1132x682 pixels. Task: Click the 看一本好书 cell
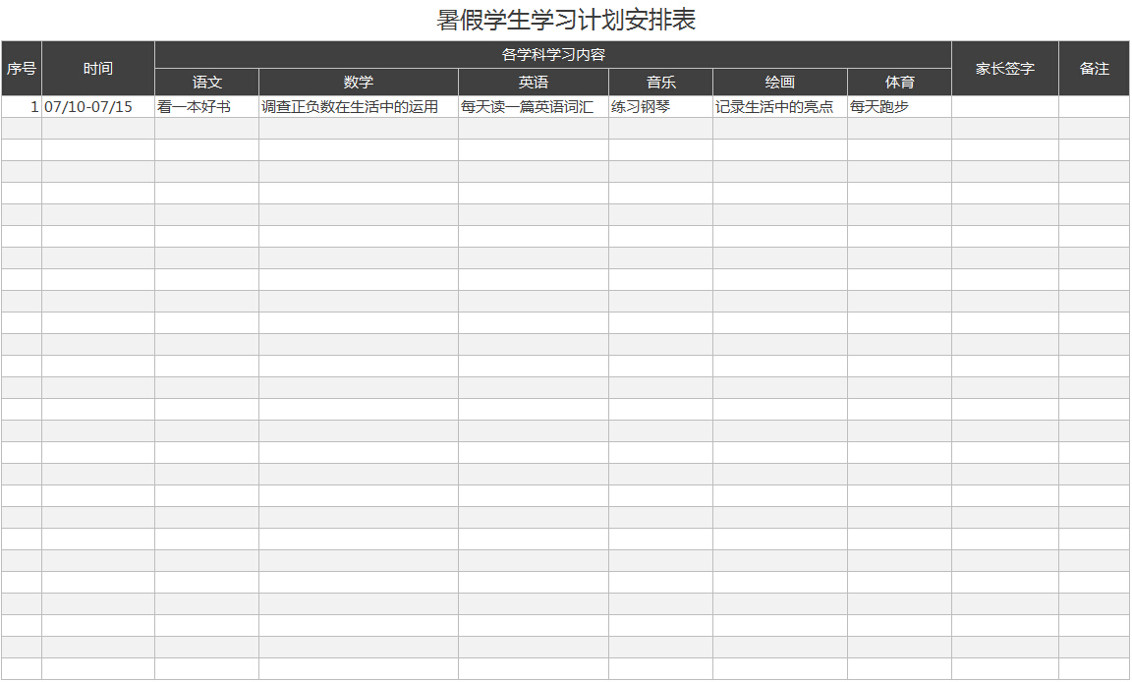tap(204, 107)
